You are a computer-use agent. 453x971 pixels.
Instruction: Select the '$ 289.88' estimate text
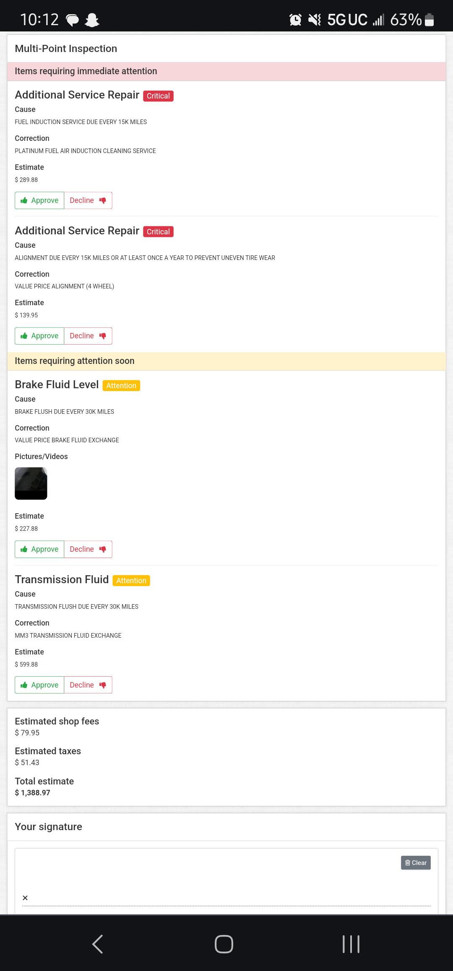pyautogui.click(x=26, y=180)
